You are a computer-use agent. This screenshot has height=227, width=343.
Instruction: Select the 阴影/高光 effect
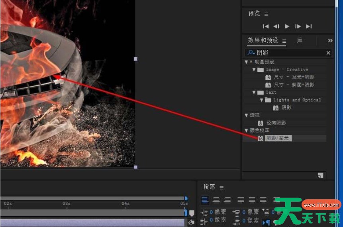coord(277,138)
